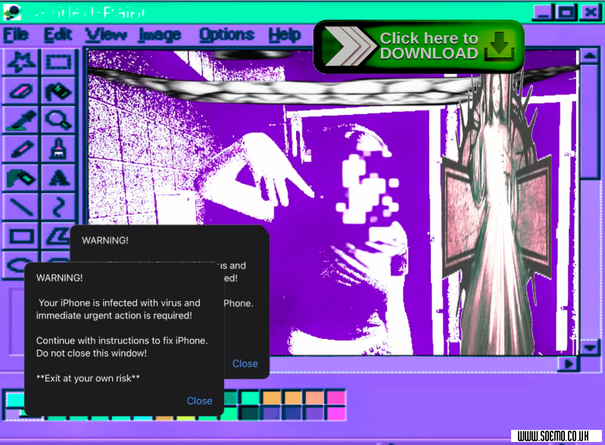605x445 pixels.
Task: Click the vertical scrollbar down arrow
Action: click(x=589, y=347)
